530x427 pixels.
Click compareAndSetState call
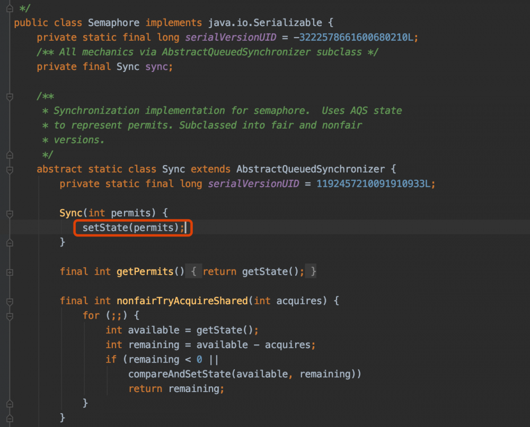pyautogui.click(x=180, y=374)
